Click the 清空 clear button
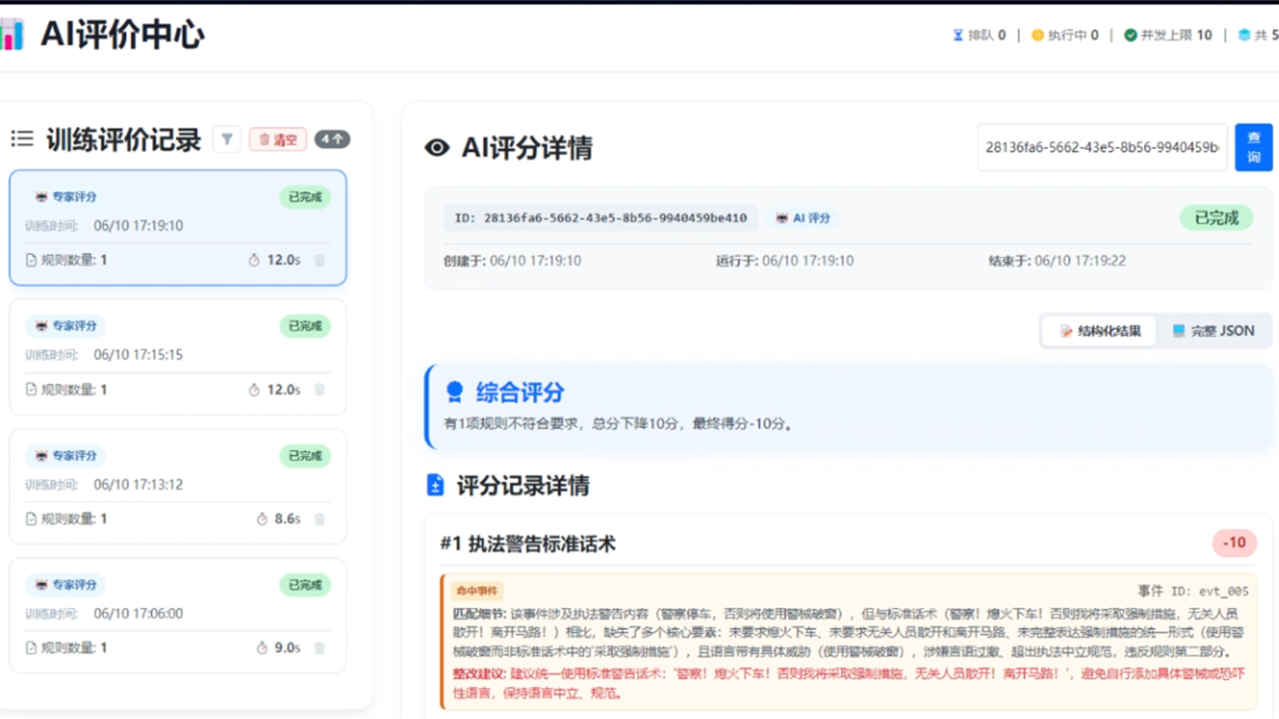The image size is (1279, 719). [278, 140]
